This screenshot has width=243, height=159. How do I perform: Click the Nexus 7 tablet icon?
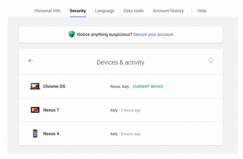(35, 110)
